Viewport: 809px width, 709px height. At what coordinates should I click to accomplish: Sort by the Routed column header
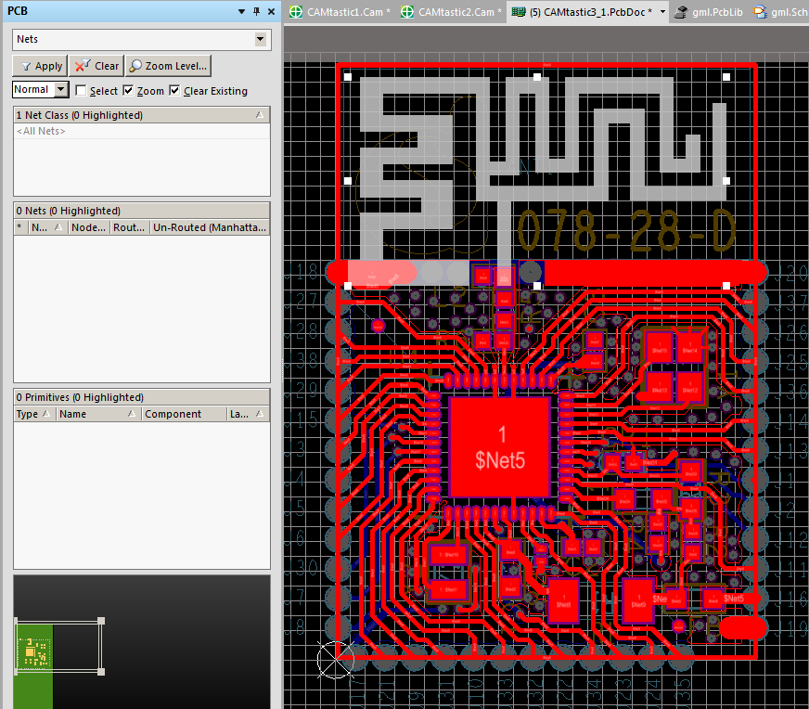pyautogui.click(x=130, y=227)
